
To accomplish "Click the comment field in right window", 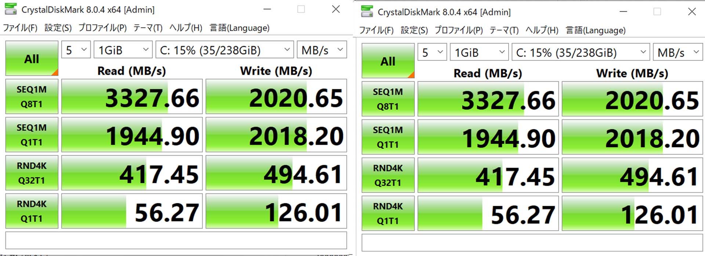I will pos(532,242).
